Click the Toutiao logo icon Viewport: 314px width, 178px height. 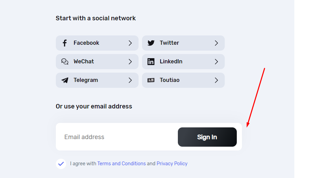pyautogui.click(x=151, y=80)
